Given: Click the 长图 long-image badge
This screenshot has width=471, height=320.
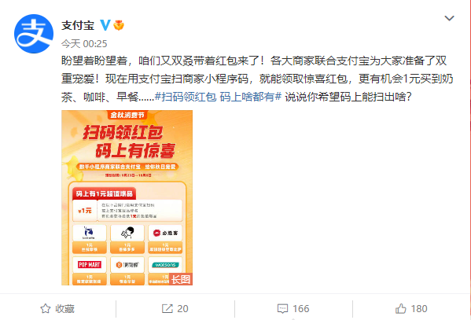Looking at the screenshot, I should tap(181, 279).
